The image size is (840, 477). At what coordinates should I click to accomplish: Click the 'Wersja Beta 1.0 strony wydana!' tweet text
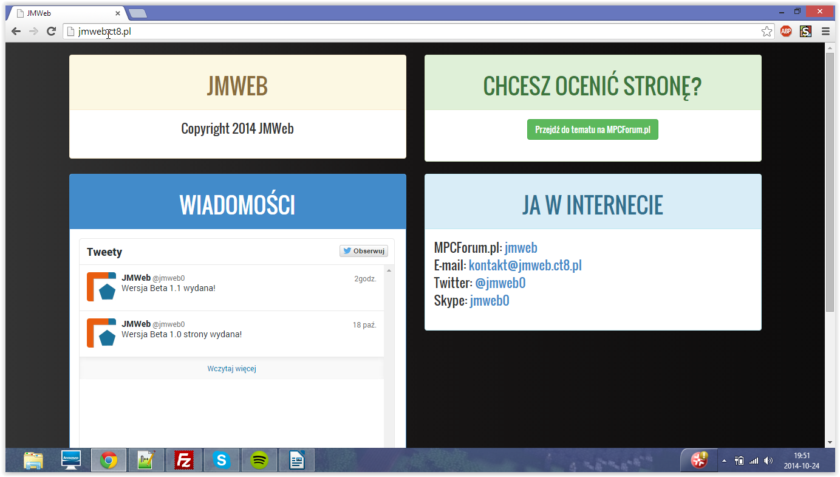tap(182, 334)
